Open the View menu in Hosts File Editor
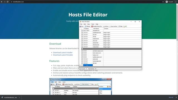The width and height of the screenshot is (178, 100). point(88,24)
